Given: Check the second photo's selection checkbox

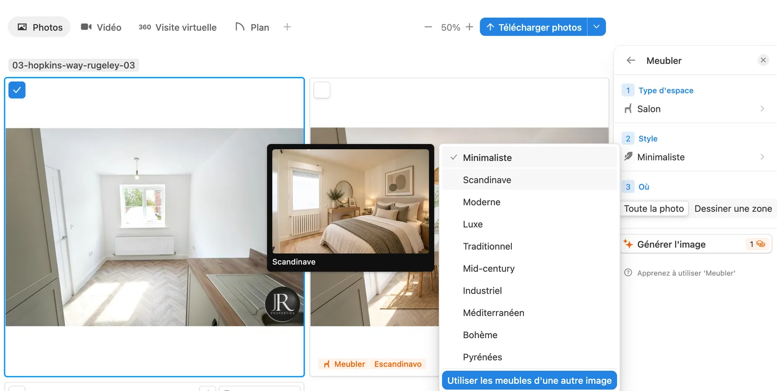Looking at the screenshot, I should [x=322, y=90].
